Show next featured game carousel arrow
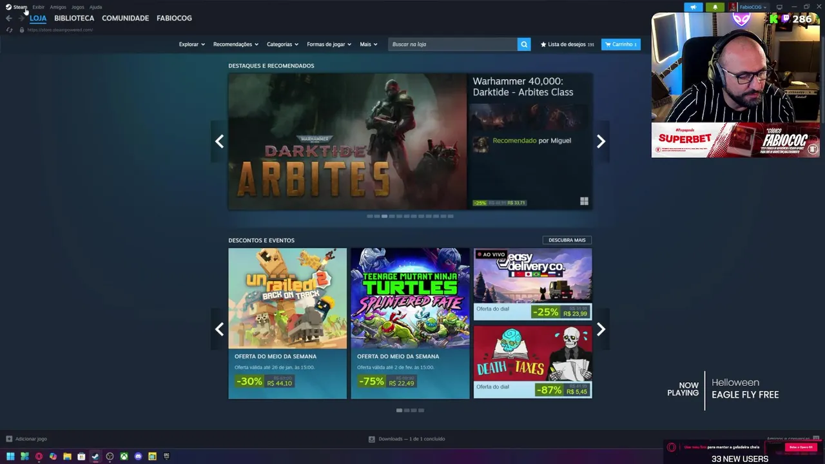This screenshot has width=825, height=464. click(x=601, y=141)
